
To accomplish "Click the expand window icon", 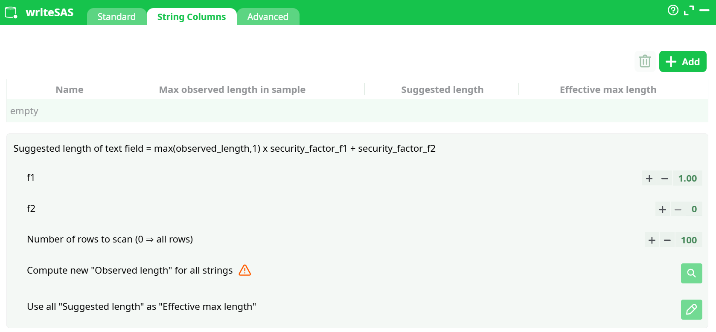I will (689, 10).
